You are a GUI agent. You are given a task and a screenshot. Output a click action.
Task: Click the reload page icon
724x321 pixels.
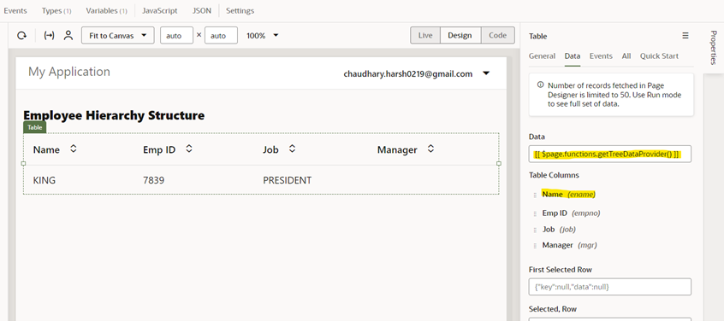pyautogui.click(x=21, y=36)
